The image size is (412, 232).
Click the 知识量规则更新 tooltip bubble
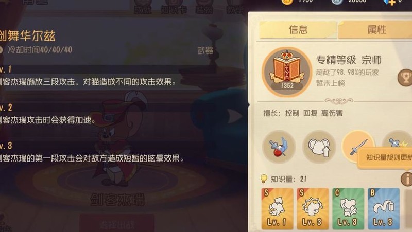click(x=385, y=157)
